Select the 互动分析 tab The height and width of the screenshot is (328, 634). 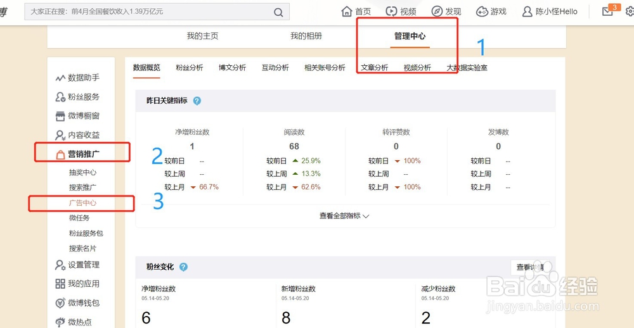click(x=275, y=68)
